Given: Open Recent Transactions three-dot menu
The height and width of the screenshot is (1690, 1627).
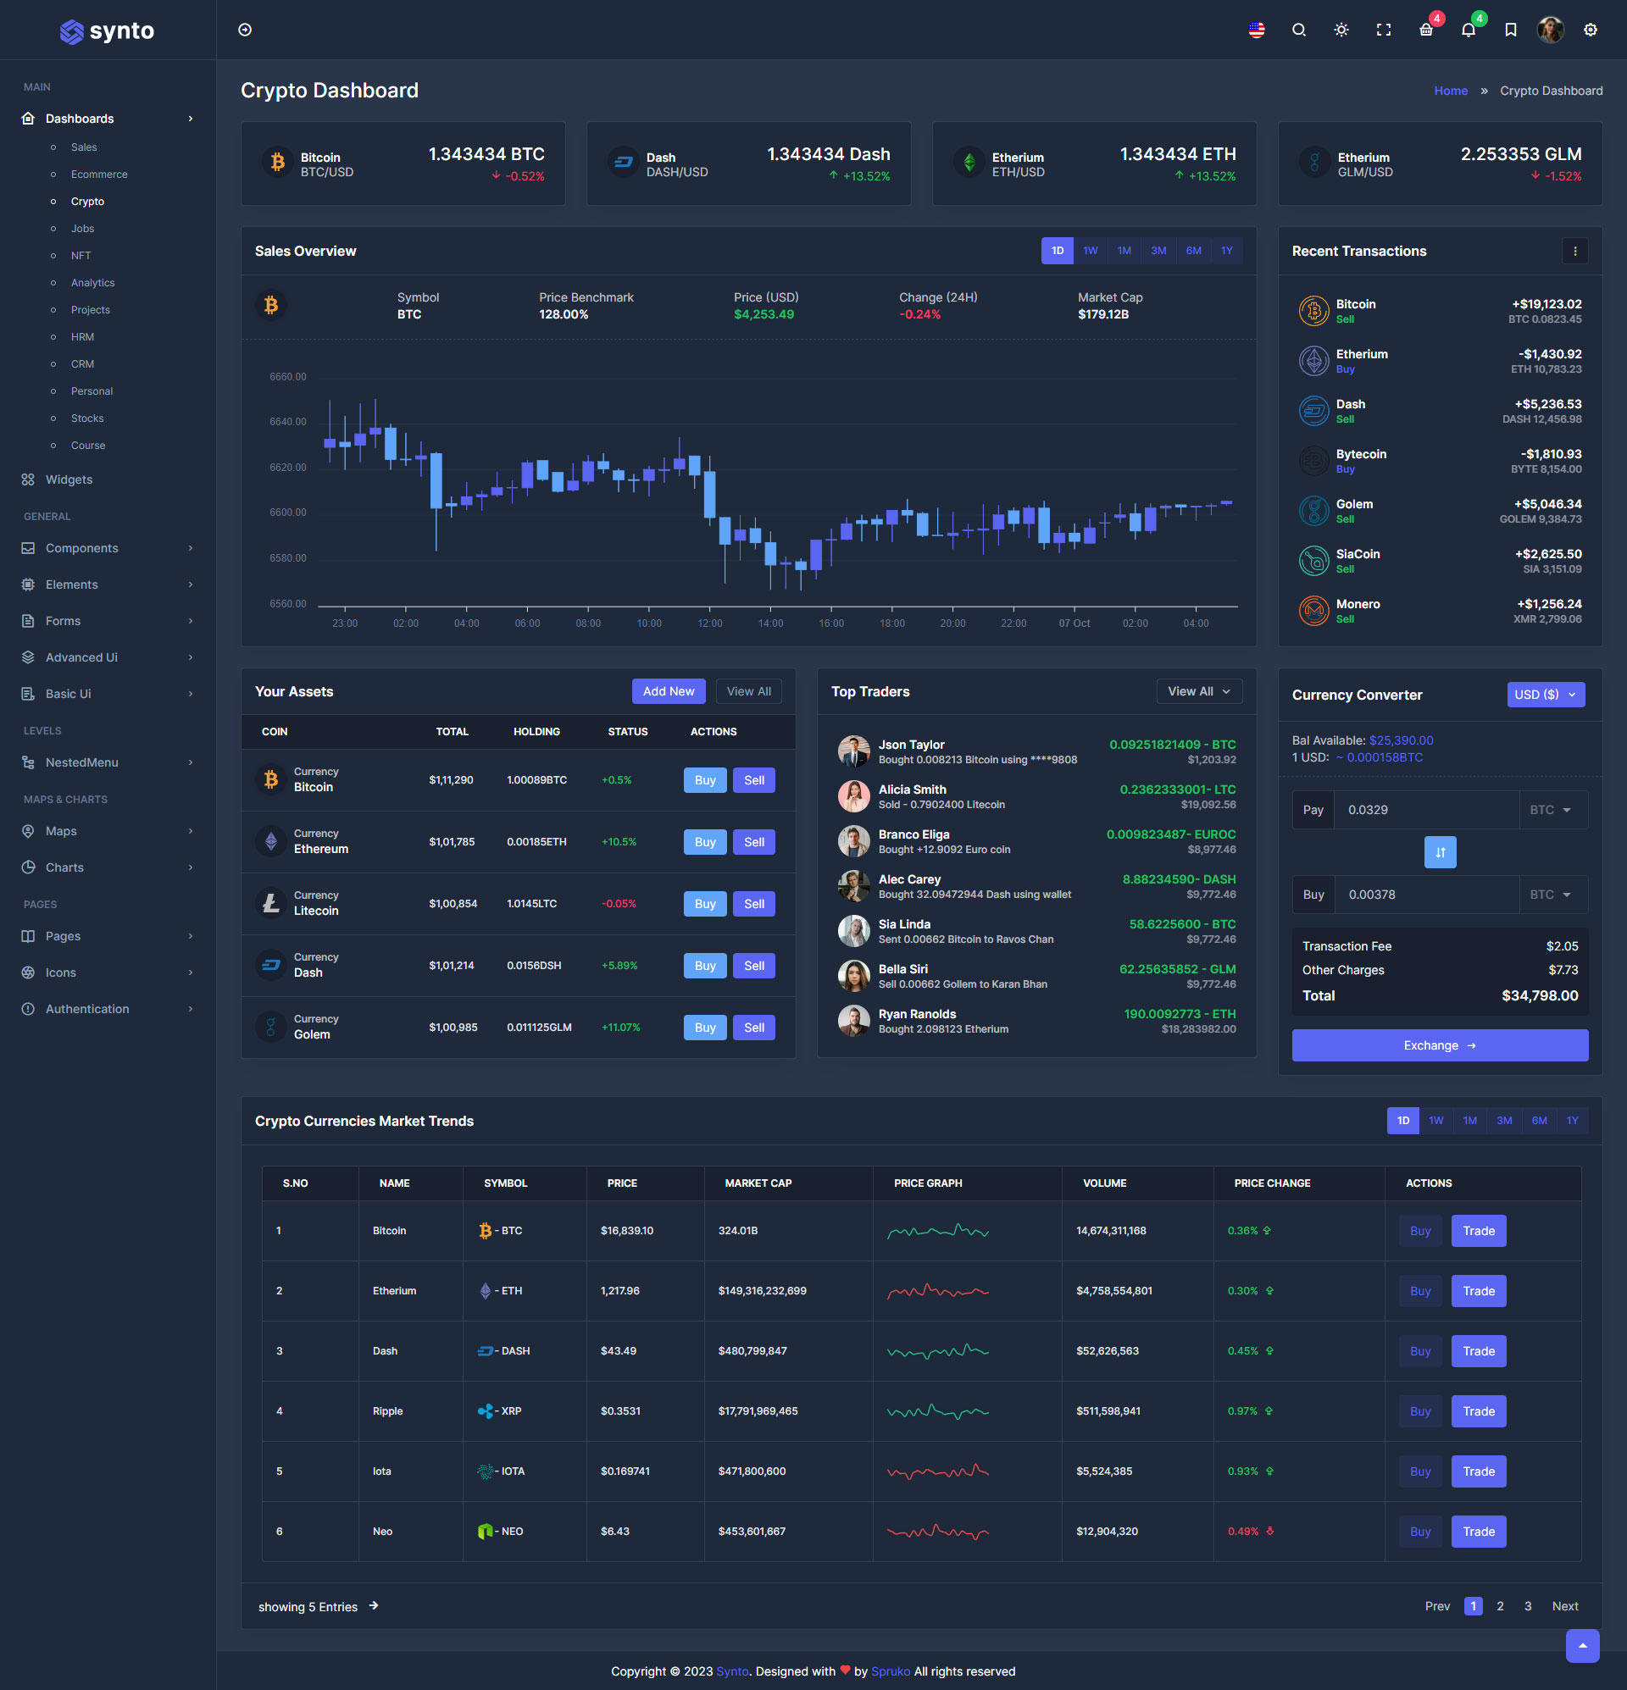Looking at the screenshot, I should [x=1574, y=251].
